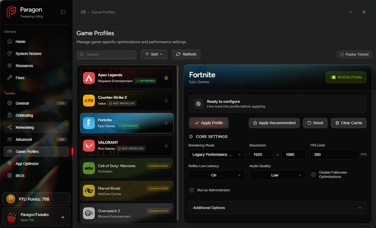
Task: Click Apply Profile button
Action: [209, 123]
